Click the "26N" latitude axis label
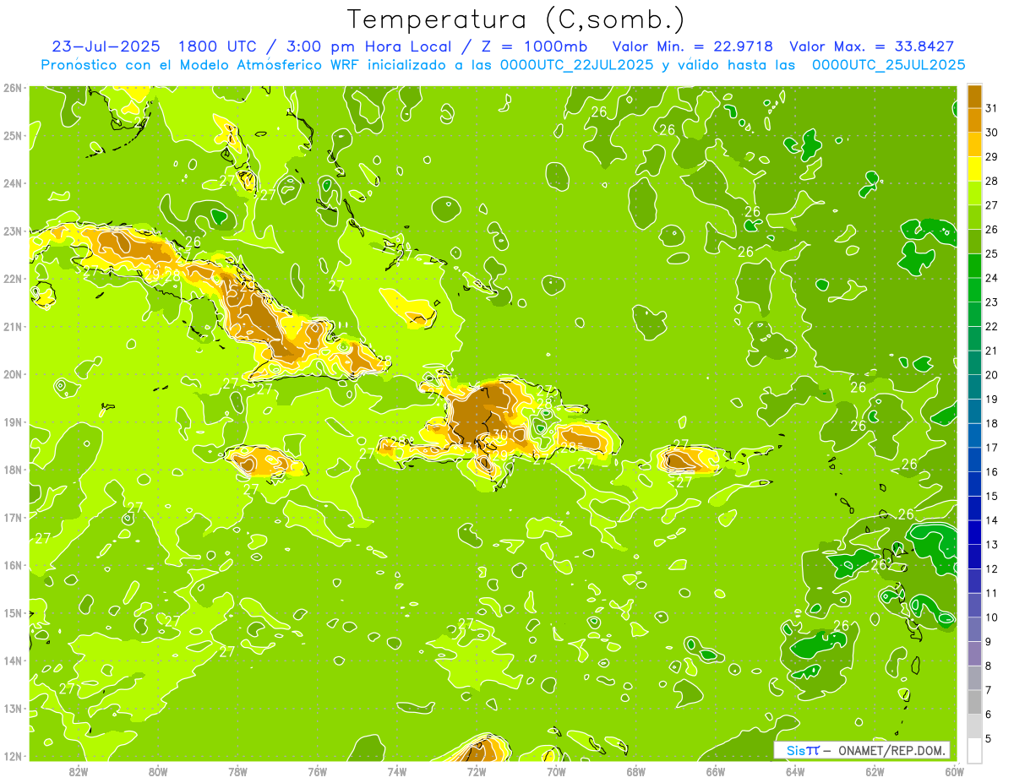The image size is (1014, 783). pos(13,88)
